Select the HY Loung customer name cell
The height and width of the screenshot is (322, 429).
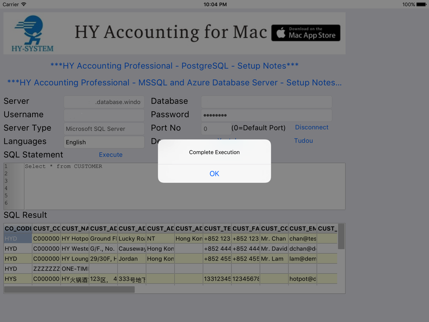coord(75,259)
